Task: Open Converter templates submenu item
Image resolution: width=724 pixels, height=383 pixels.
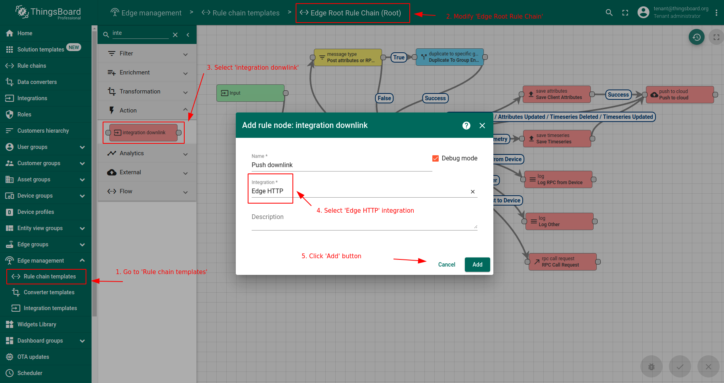Action: pos(46,292)
